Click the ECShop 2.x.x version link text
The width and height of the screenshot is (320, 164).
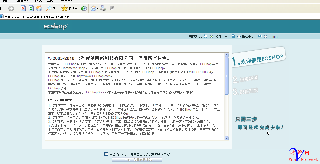click(x=95, y=92)
